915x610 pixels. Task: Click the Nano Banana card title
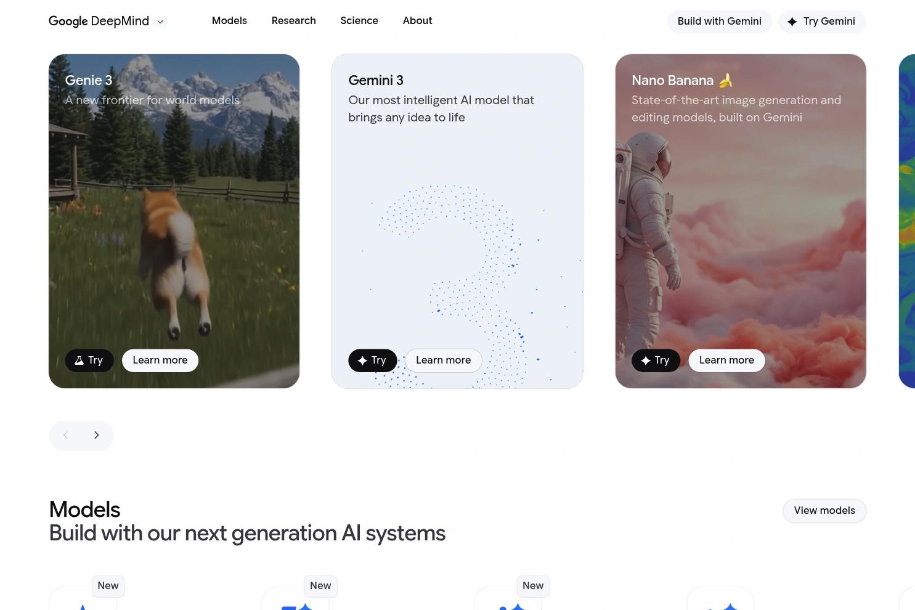click(683, 80)
